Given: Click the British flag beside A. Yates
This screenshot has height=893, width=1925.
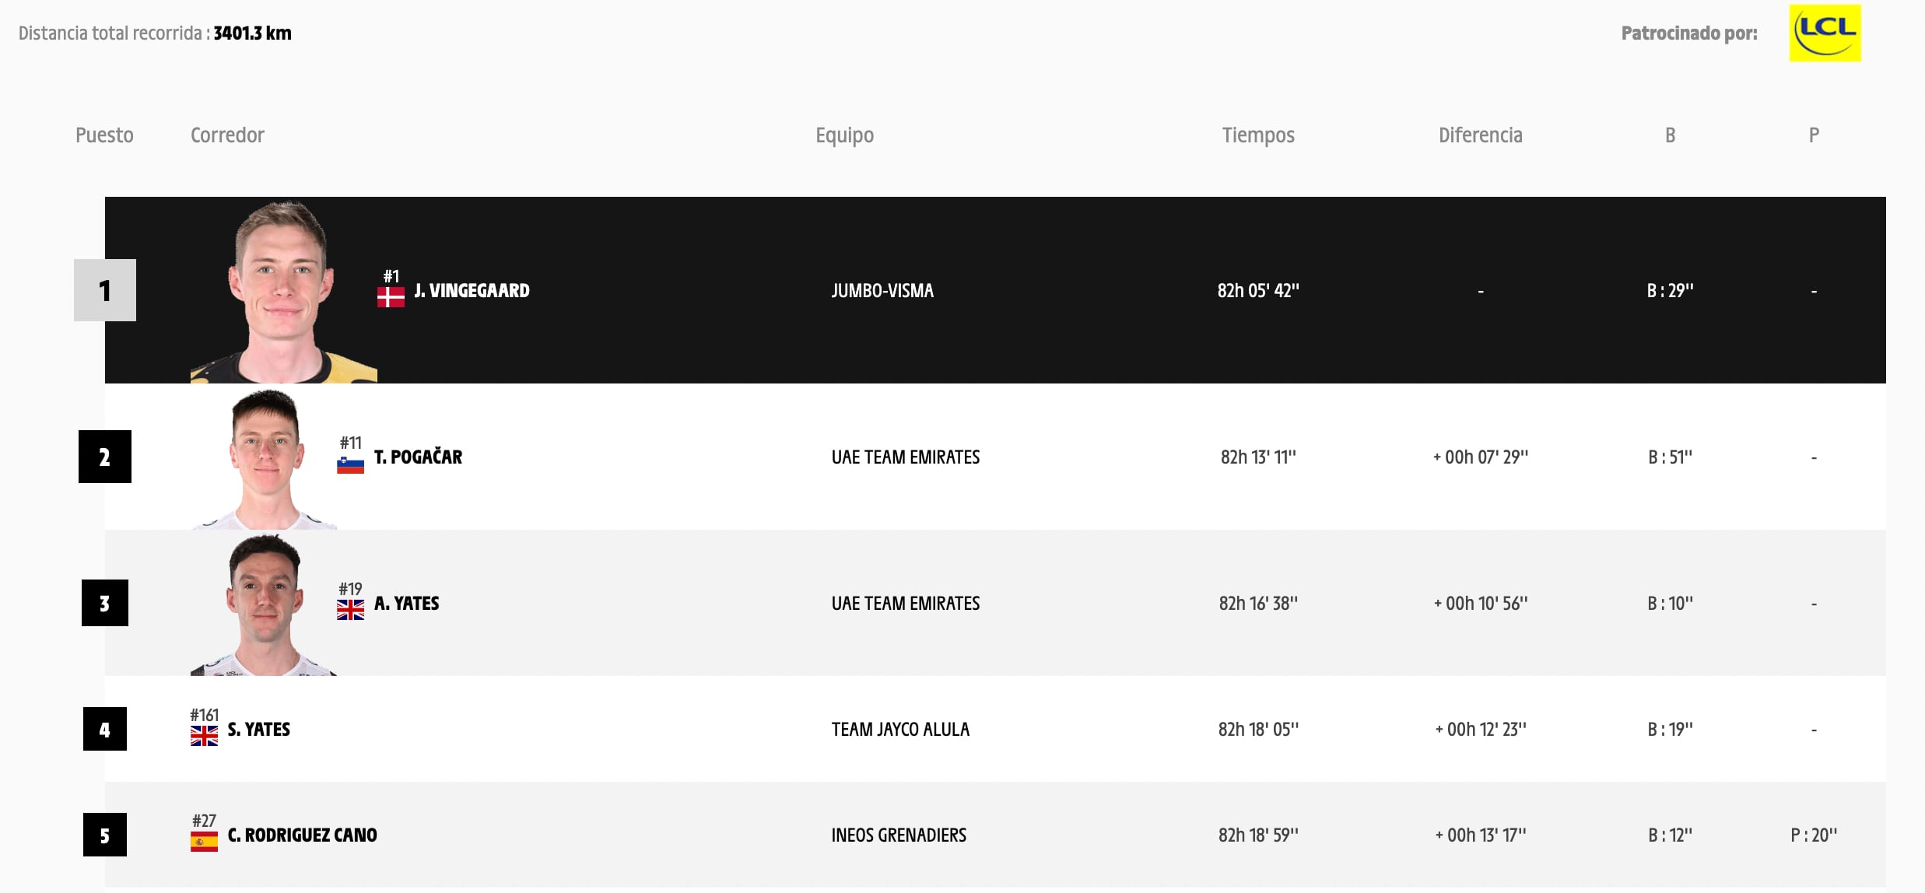Looking at the screenshot, I should 350,610.
